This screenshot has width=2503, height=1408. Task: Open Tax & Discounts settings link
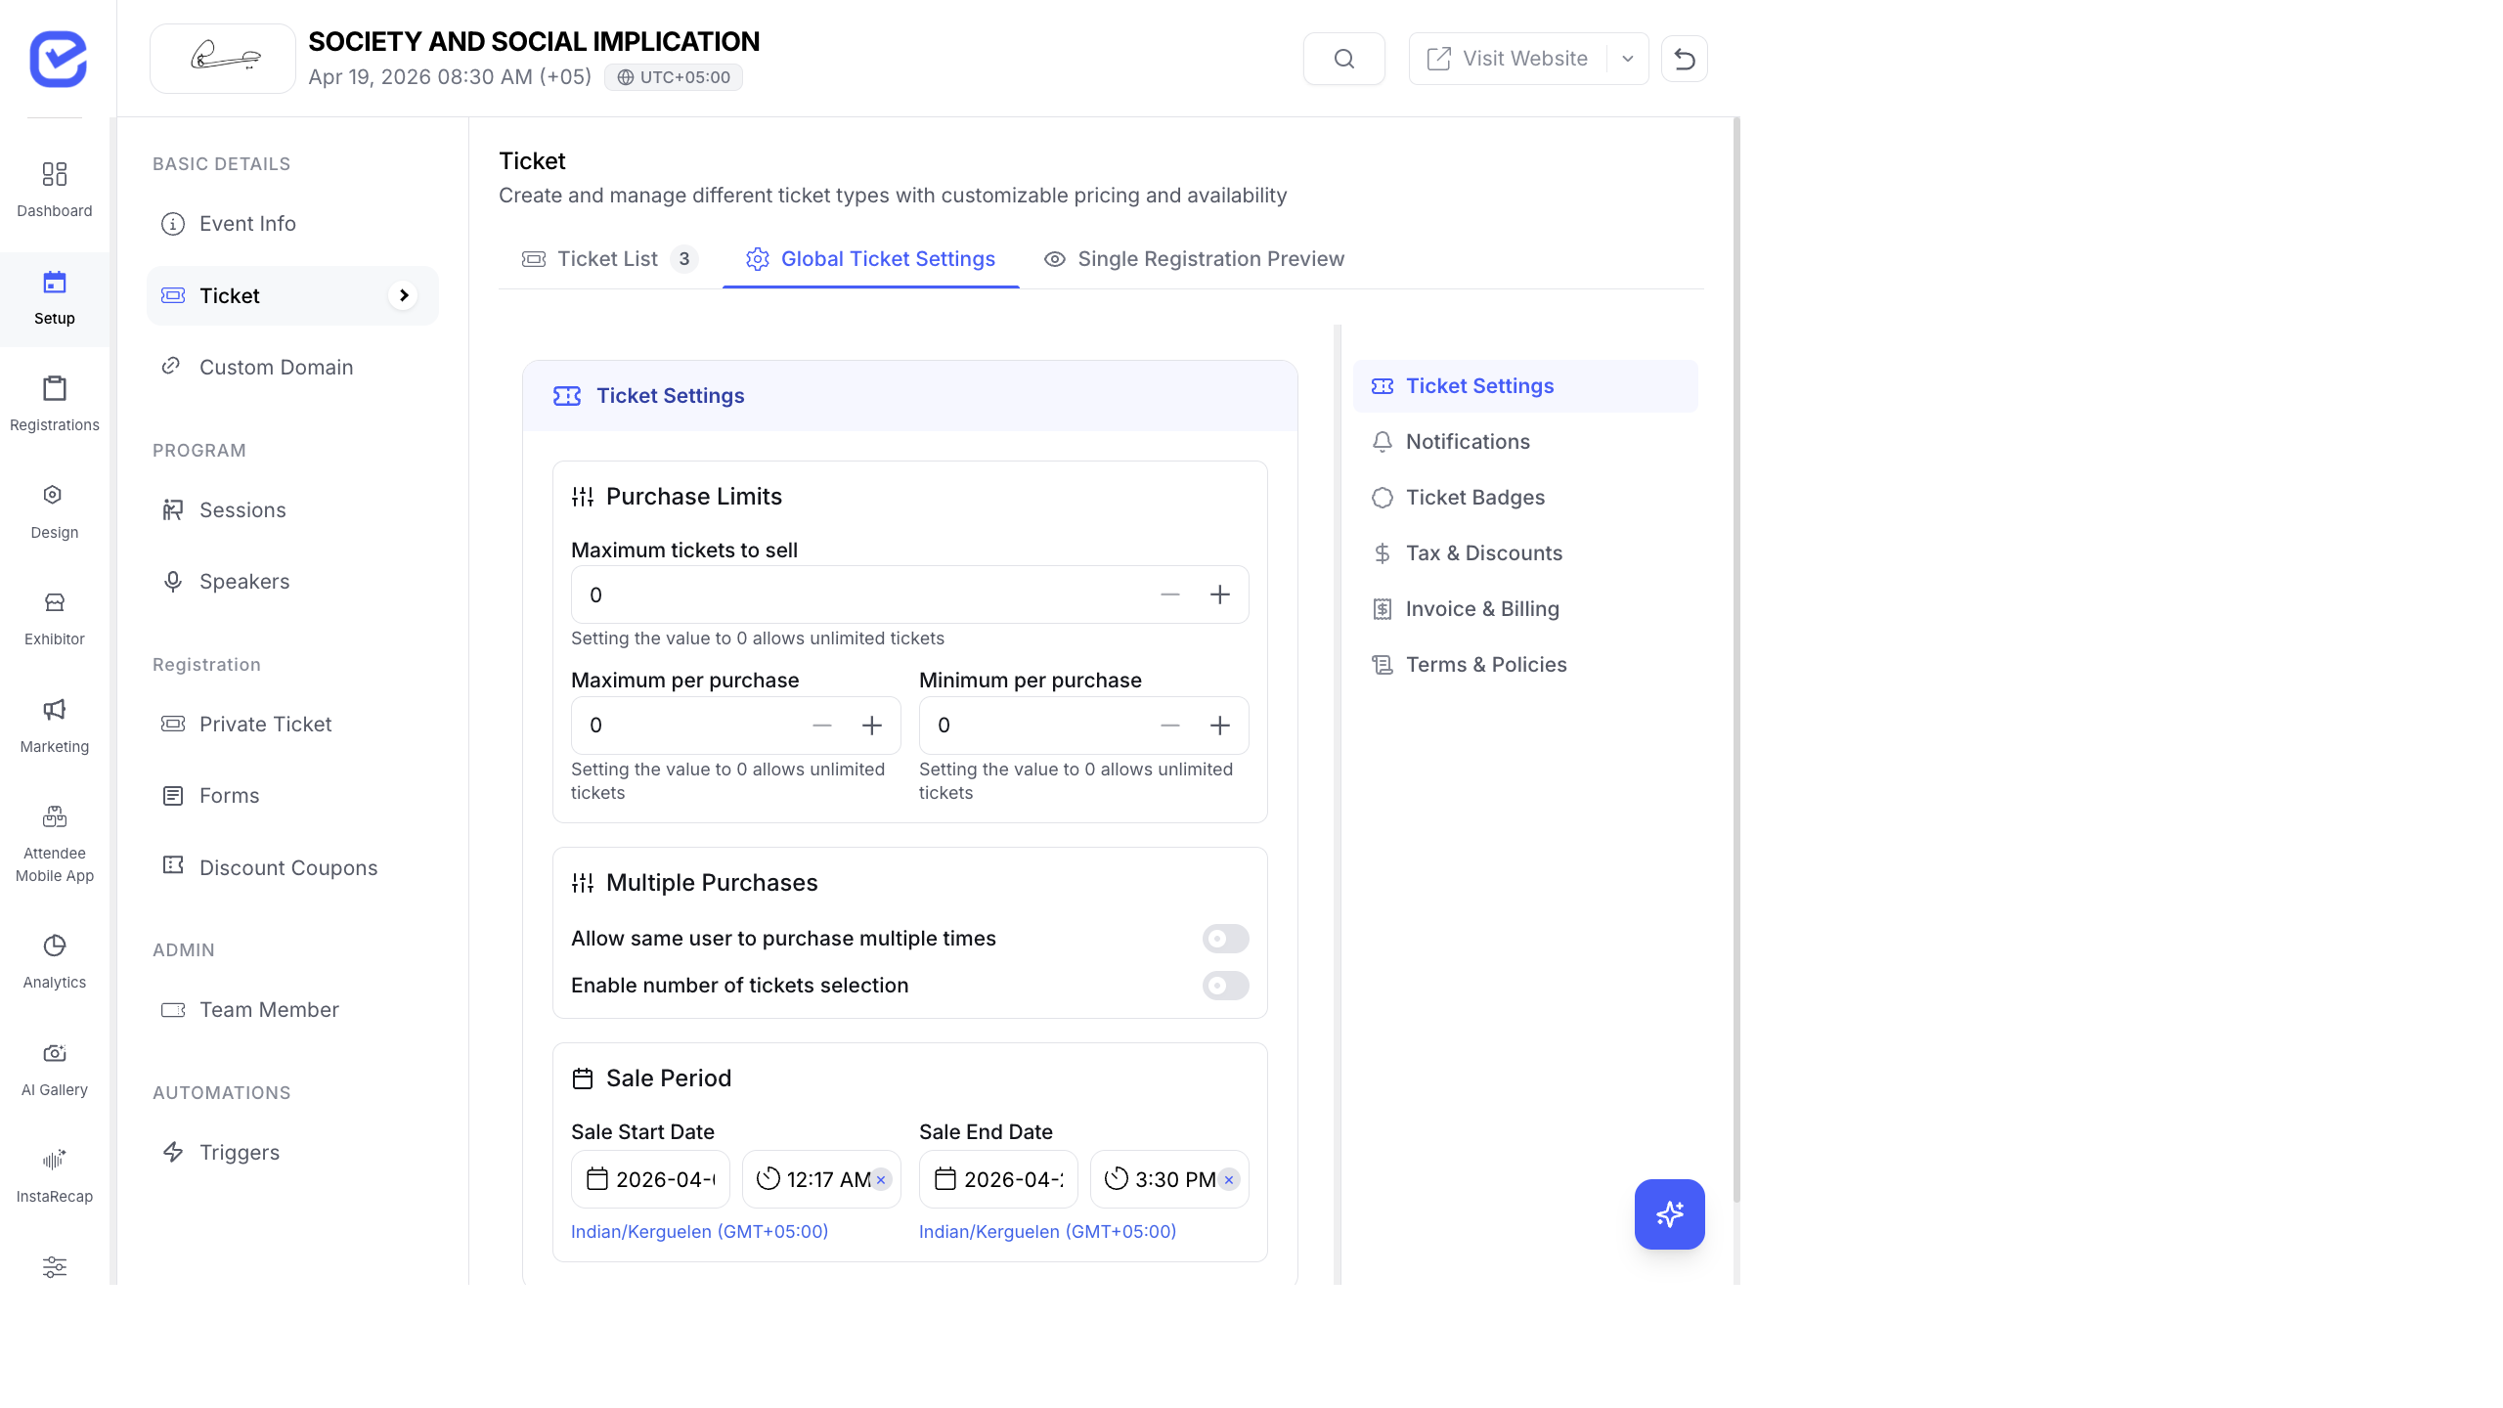coord(1483,552)
